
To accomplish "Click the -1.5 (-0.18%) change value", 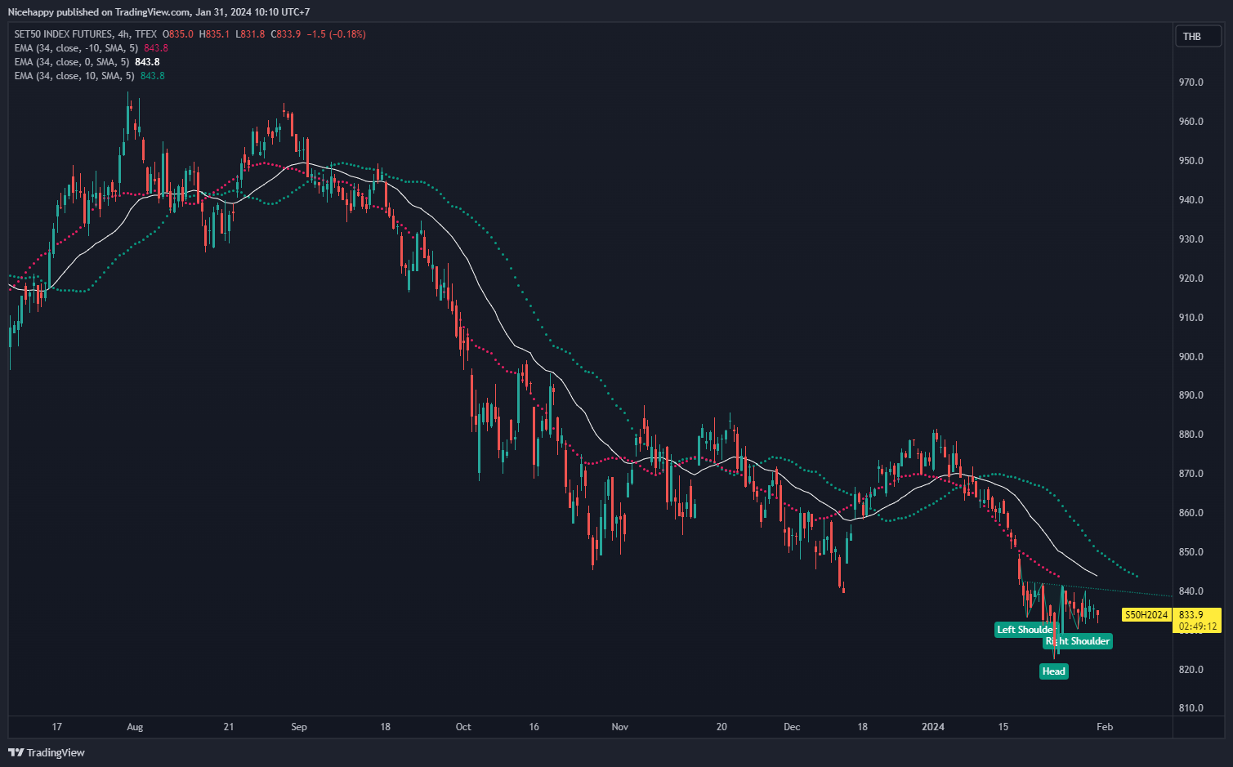I will tap(337, 34).
